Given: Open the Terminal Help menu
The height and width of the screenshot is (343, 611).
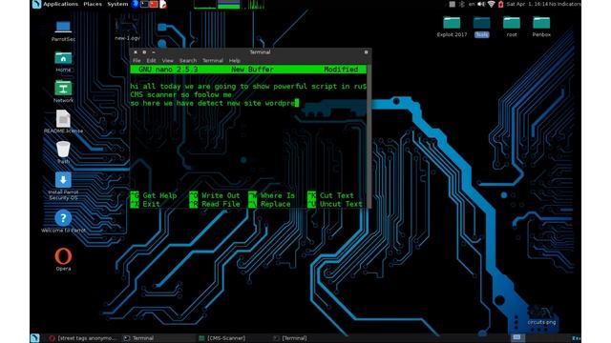Looking at the screenshot, I should click(x=234, y=61).
